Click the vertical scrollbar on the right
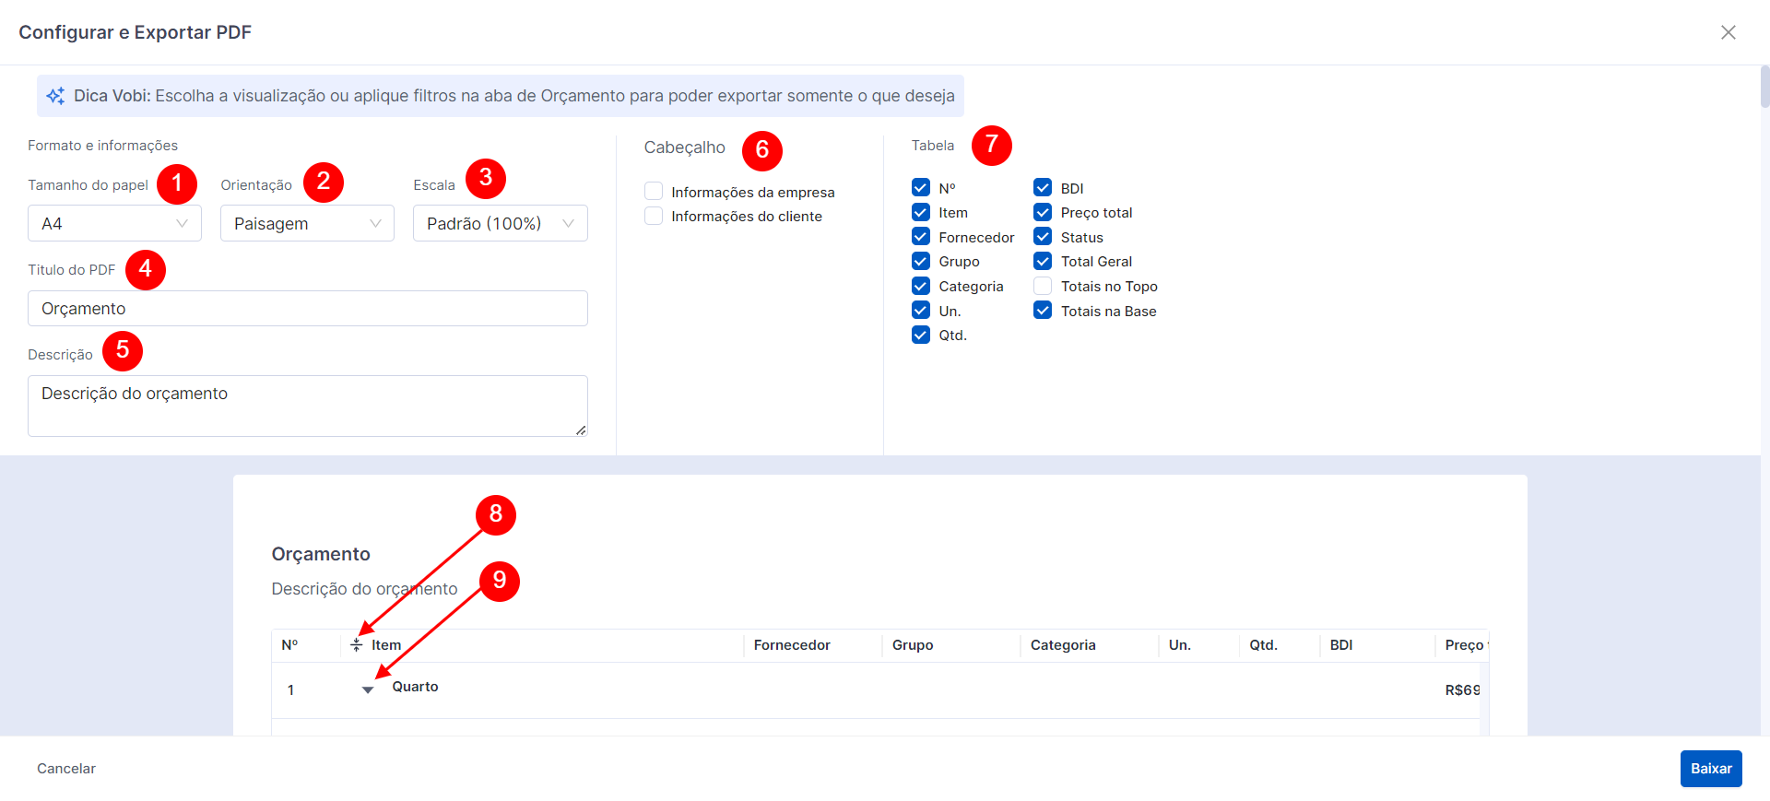Image resolution: width=1770 pixels, height=801 pixels. point(1764,88)
